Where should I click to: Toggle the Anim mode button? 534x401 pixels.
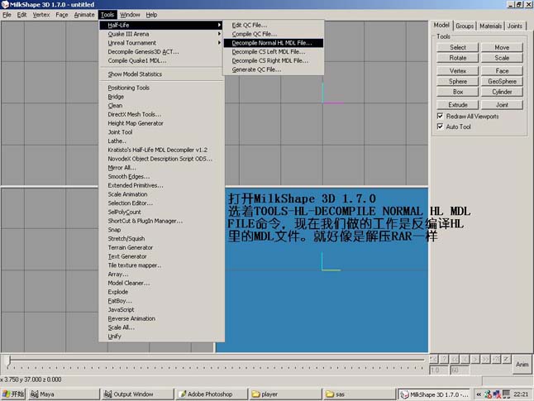(x=522, y=364)
